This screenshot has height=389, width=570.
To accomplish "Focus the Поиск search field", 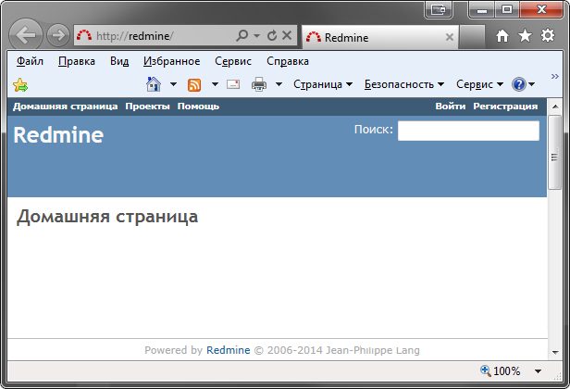I will coord(468,131).
